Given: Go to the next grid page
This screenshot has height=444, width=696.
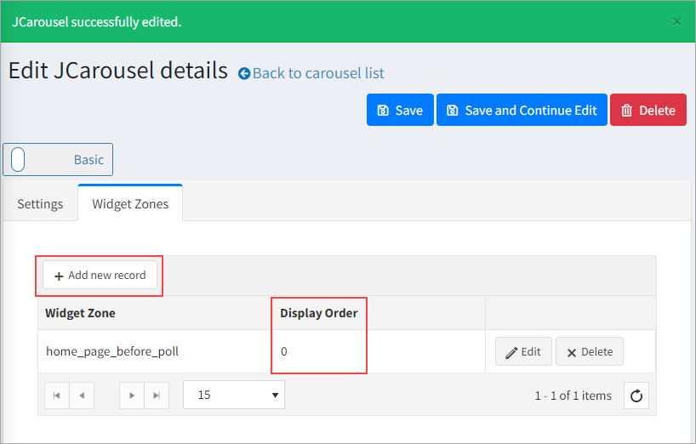Looking at the screenshot, I should pyautogui.click(x=132, y=396).
